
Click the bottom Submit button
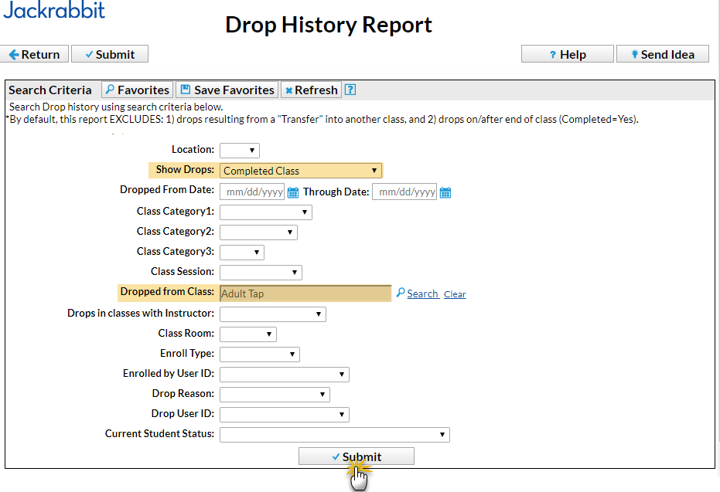[357, 456]
